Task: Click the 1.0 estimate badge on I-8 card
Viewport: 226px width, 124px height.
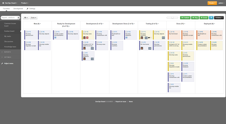Action: (x=92, y=59)
